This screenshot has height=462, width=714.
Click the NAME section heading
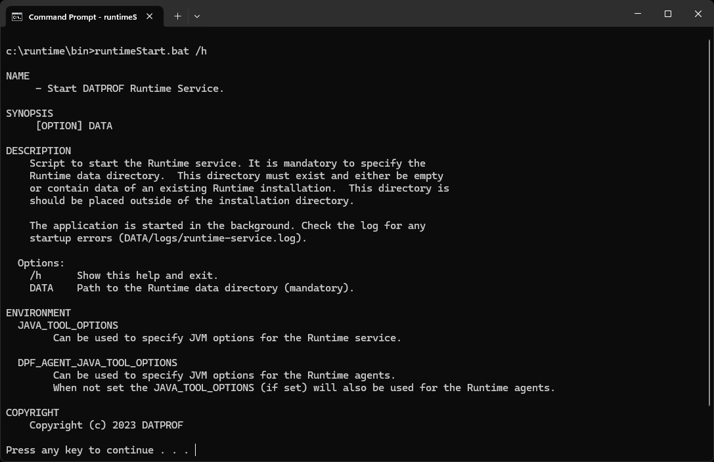17,75
